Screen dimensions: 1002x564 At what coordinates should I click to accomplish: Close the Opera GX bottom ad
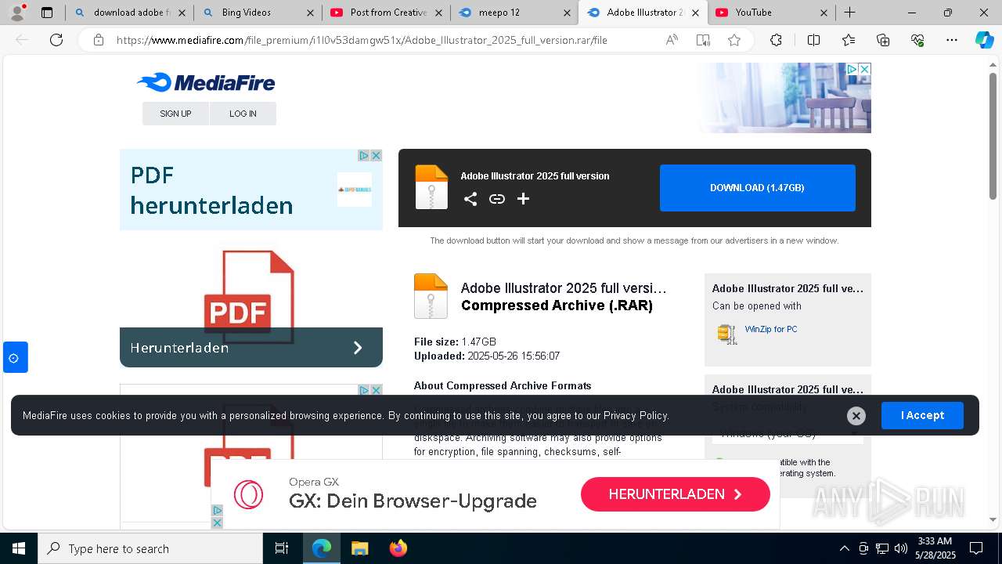tap(217, 522)
